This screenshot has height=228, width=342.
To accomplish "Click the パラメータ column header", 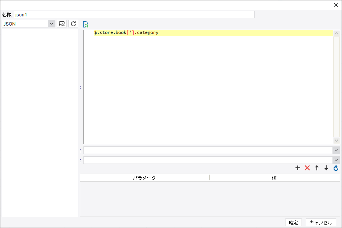I will 144,178.
